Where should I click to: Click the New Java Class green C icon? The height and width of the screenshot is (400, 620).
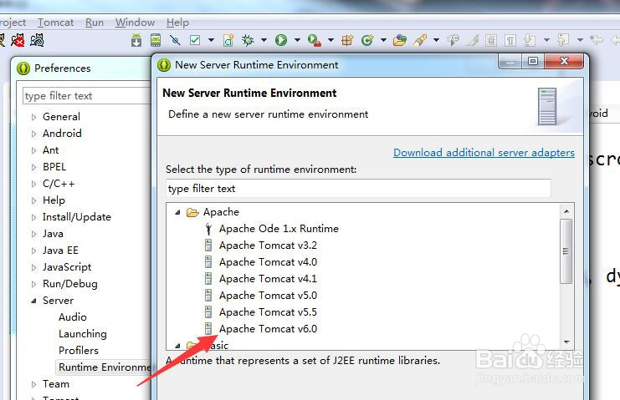[x=367, y=40]
